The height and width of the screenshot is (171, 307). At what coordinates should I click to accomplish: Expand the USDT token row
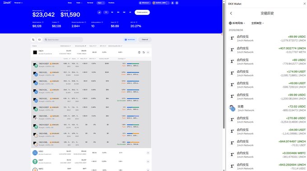click(x=148, y=162)
